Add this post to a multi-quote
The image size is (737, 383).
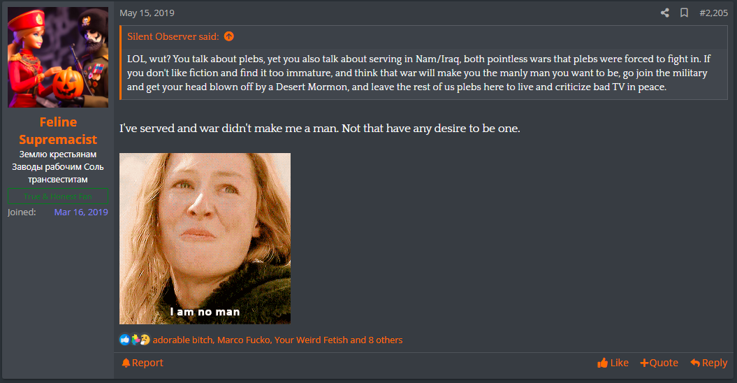click(x=659, y=363)
